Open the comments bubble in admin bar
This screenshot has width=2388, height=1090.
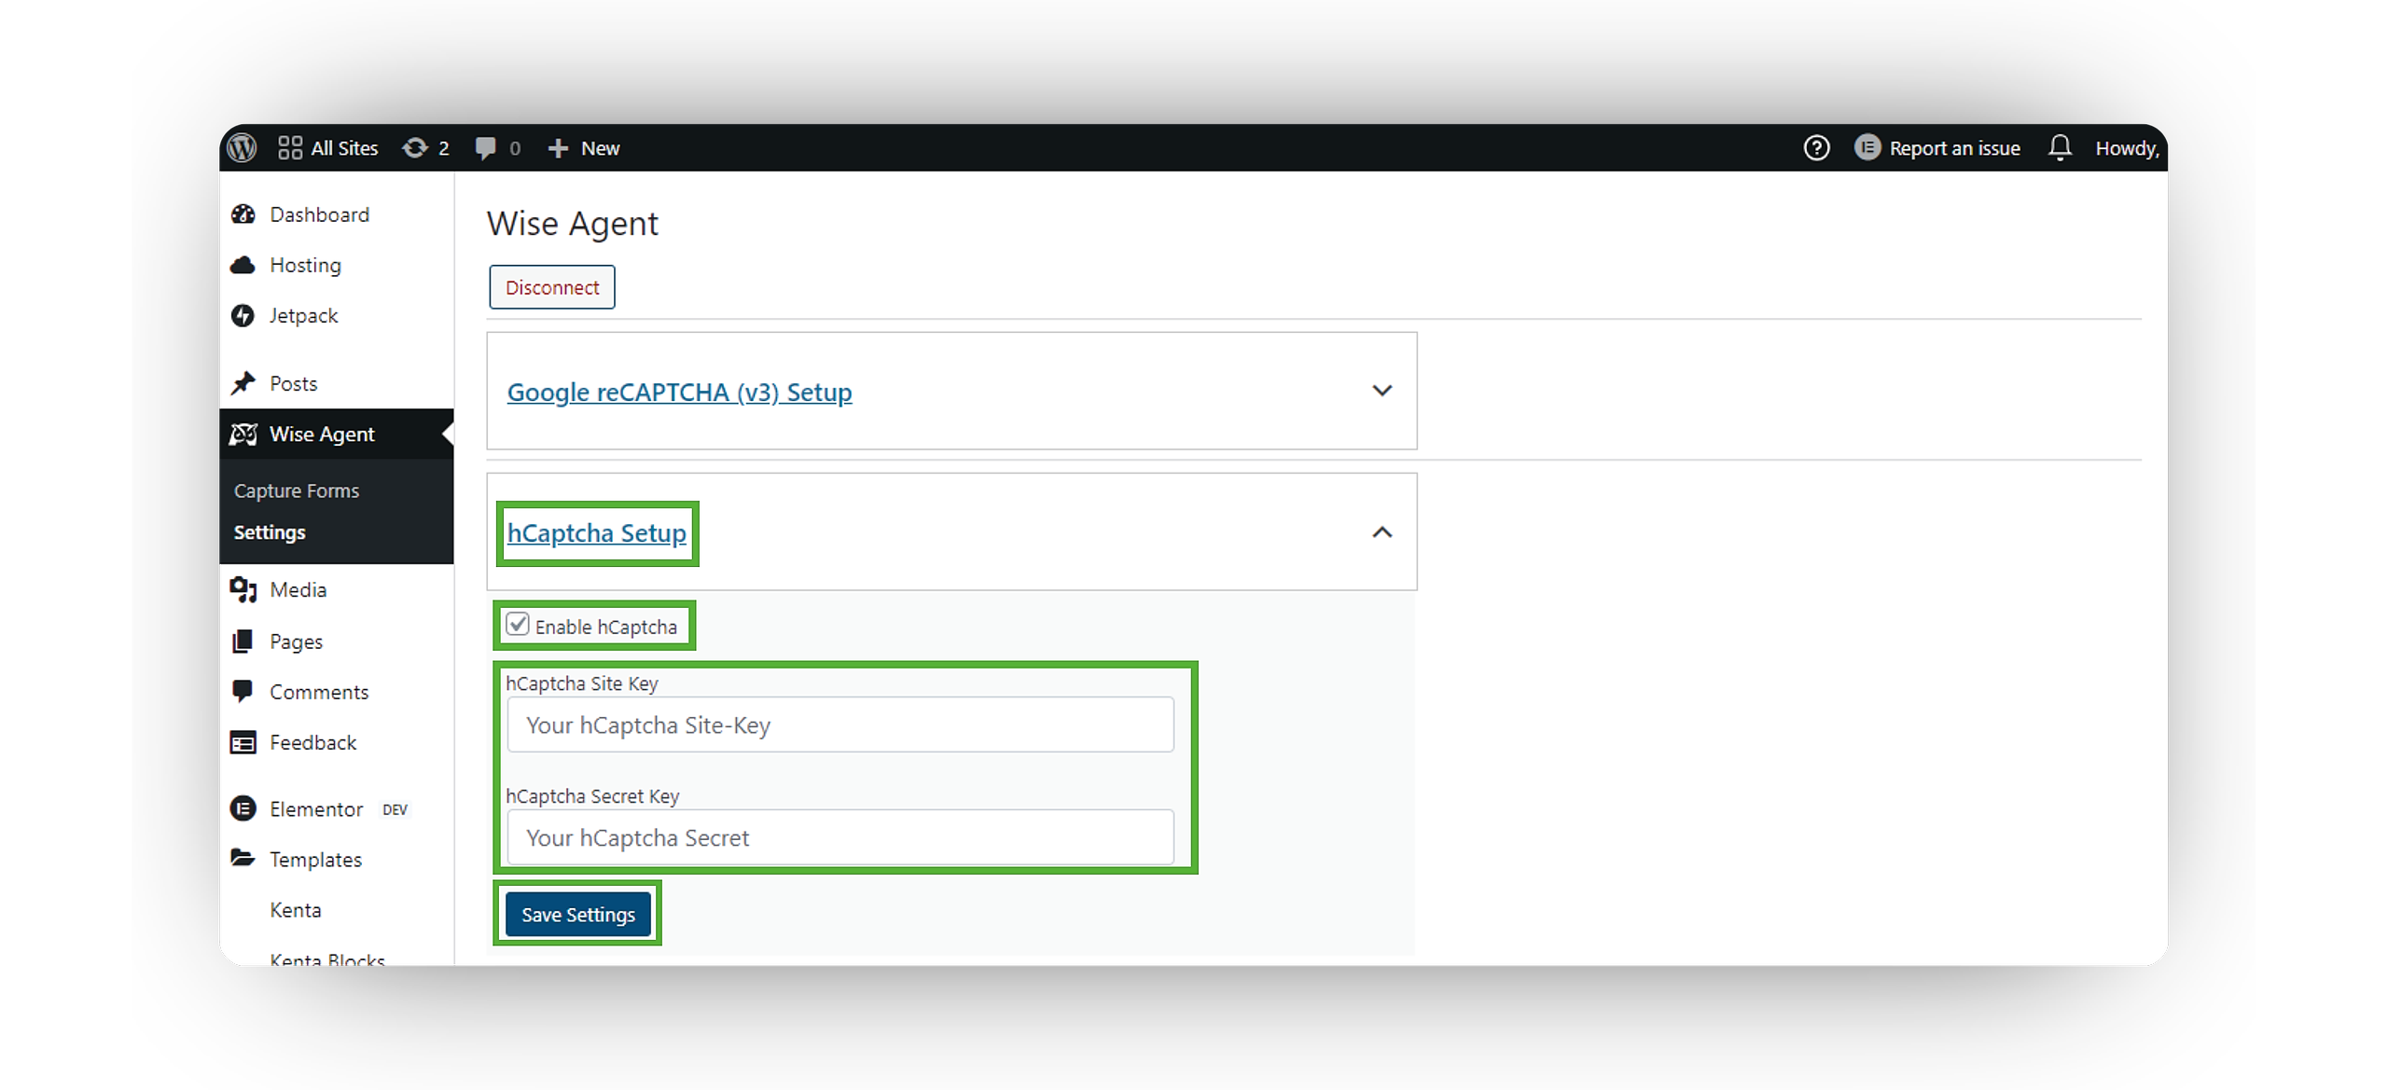[485, 148]
